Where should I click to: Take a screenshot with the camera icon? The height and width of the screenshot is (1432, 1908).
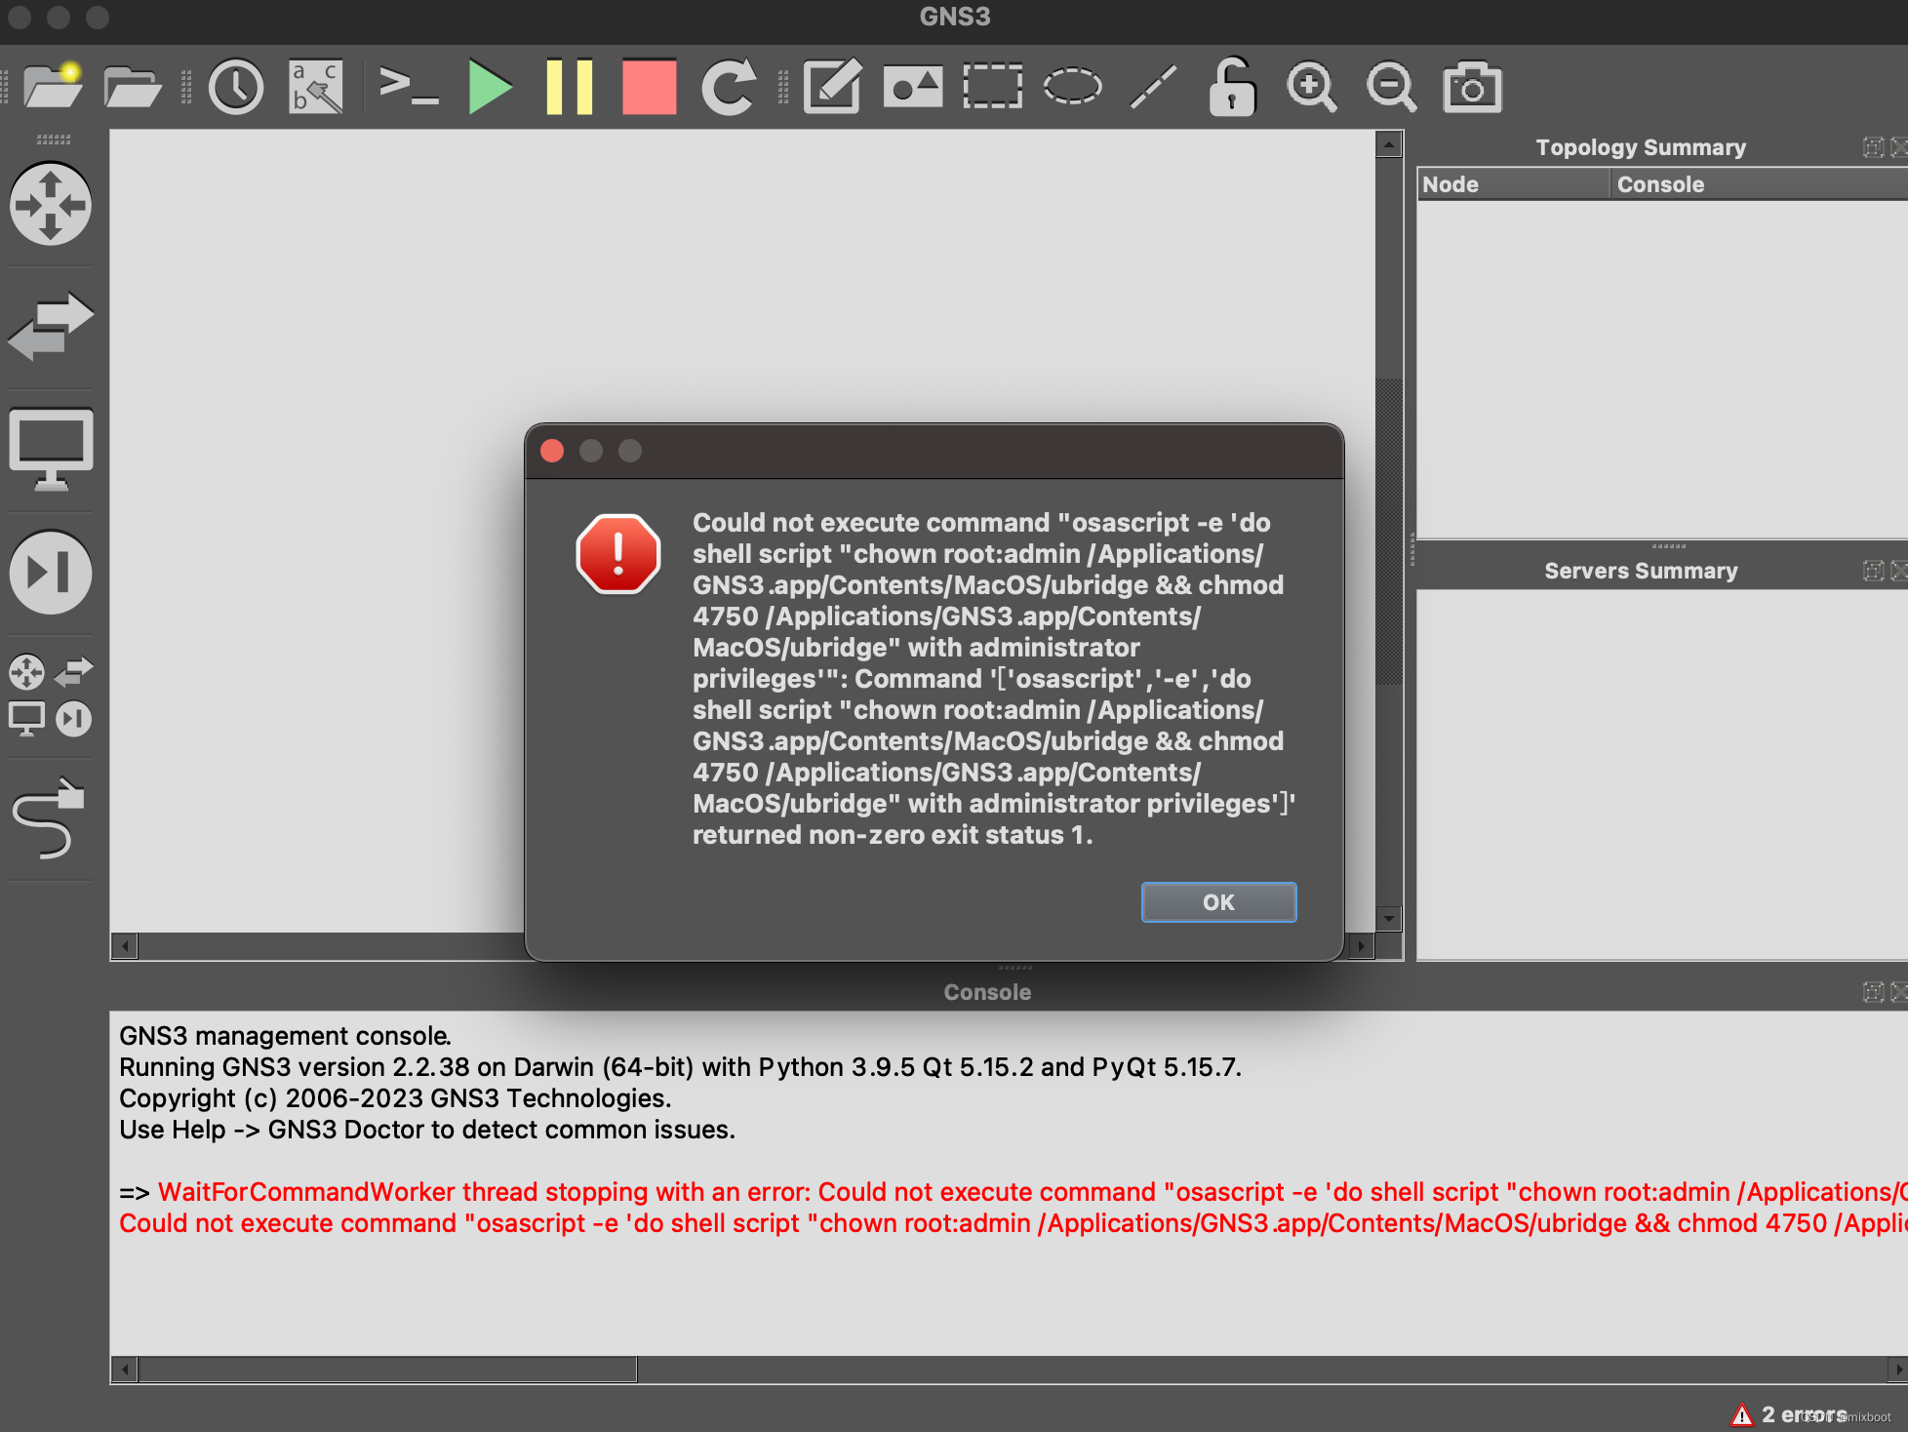(x=1472, y=87)
